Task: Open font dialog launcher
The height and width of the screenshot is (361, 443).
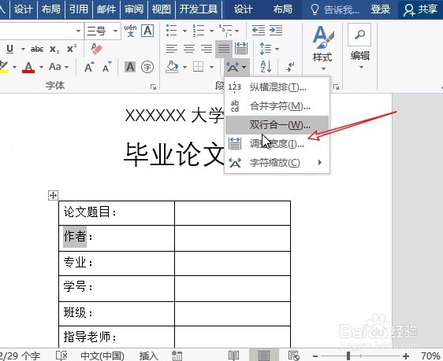Action: pos(153,87)
